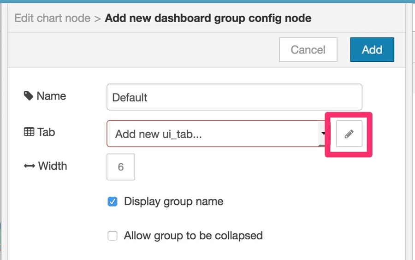Viewport: 415px width, 260px height.
Task: Focus the Name field containing Default
Action: point(234,97)
